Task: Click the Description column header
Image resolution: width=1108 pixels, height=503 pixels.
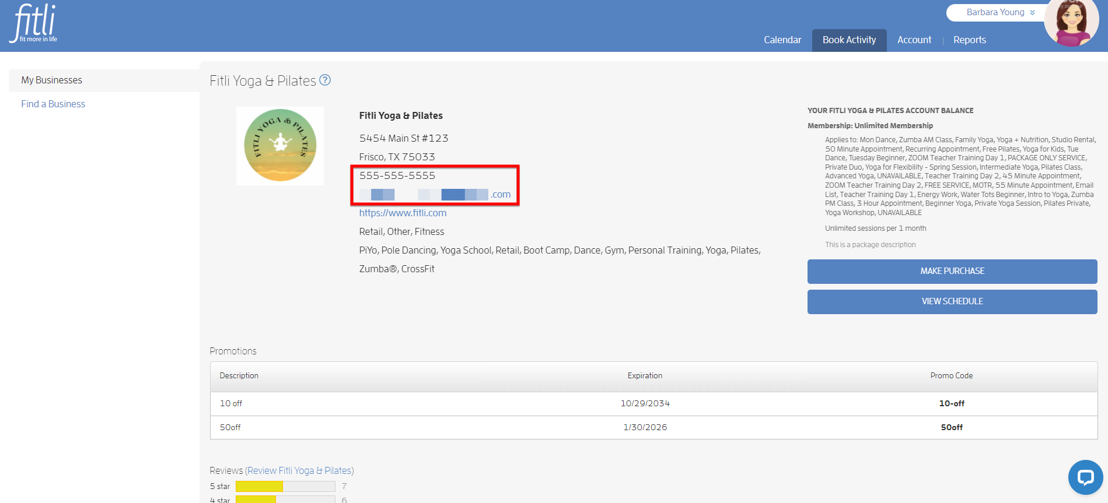Action: pos(239,376)
